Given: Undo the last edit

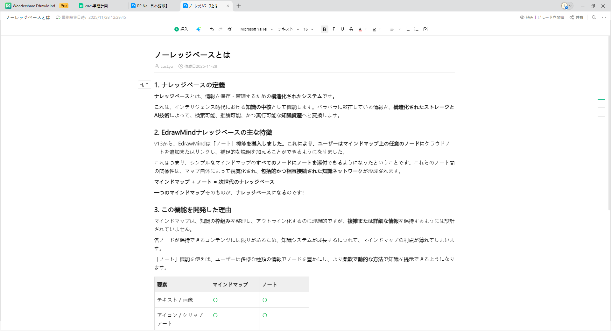Looking at the screenshot, I should 211,29.
